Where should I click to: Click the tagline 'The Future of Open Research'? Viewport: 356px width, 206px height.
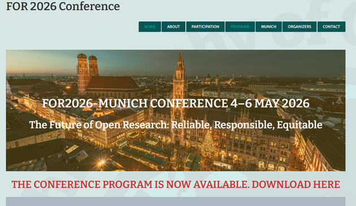(176, 125)
